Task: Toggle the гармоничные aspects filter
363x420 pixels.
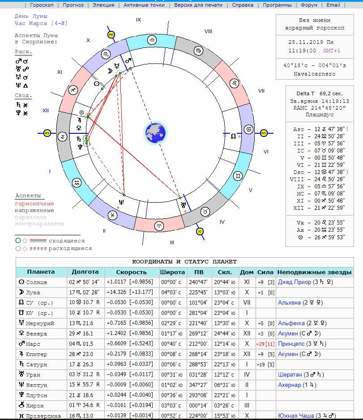Action: click(34, 204)
